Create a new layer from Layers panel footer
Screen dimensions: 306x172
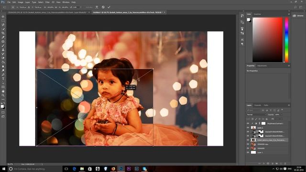[x=281, y=163]
